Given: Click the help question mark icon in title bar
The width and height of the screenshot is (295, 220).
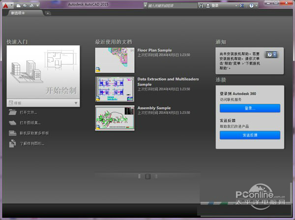Looking at the screenshot, I should 252,5.
